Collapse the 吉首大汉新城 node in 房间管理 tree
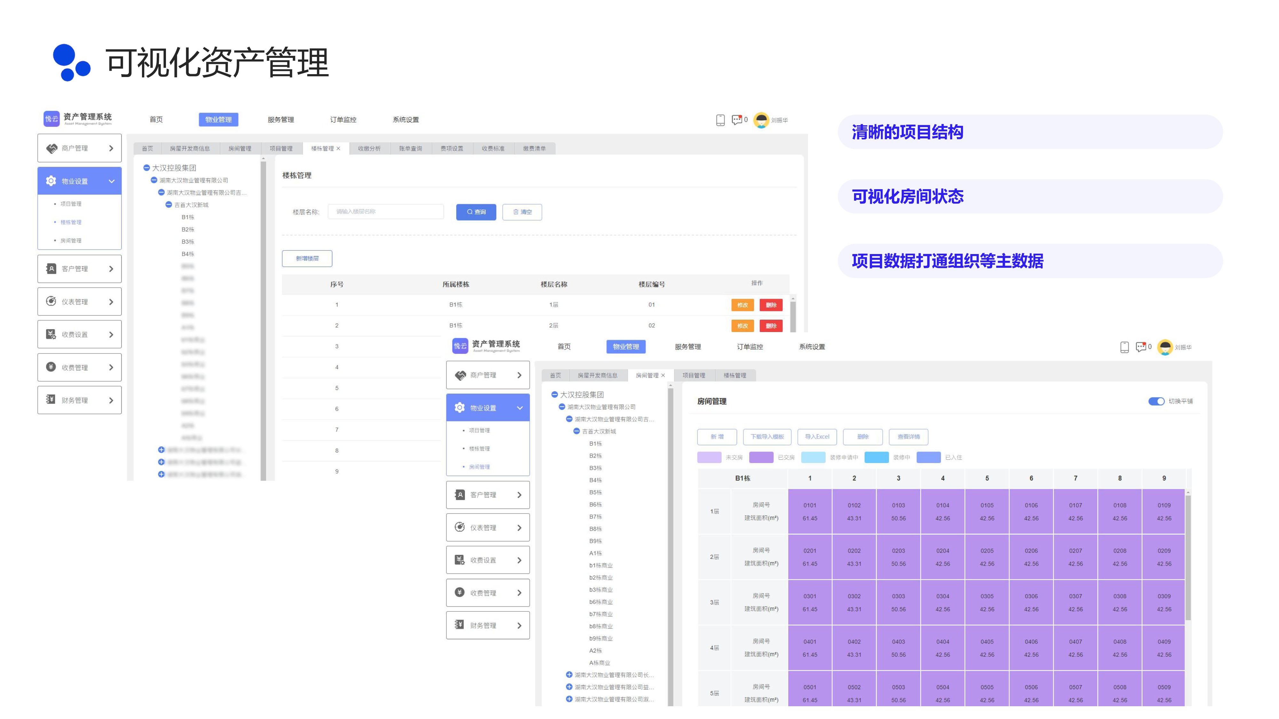Image resolution: width=1279 pixels, height=719 pixels. coord(577,431)
